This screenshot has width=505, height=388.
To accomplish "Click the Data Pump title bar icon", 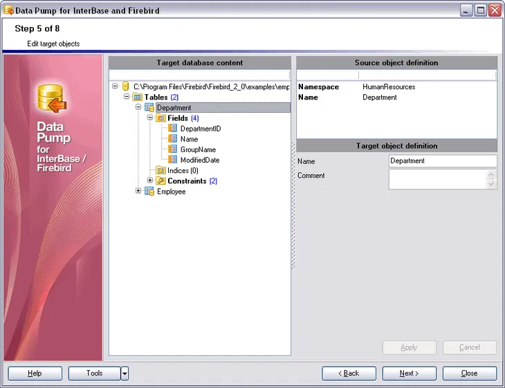I will click(9, 10).
